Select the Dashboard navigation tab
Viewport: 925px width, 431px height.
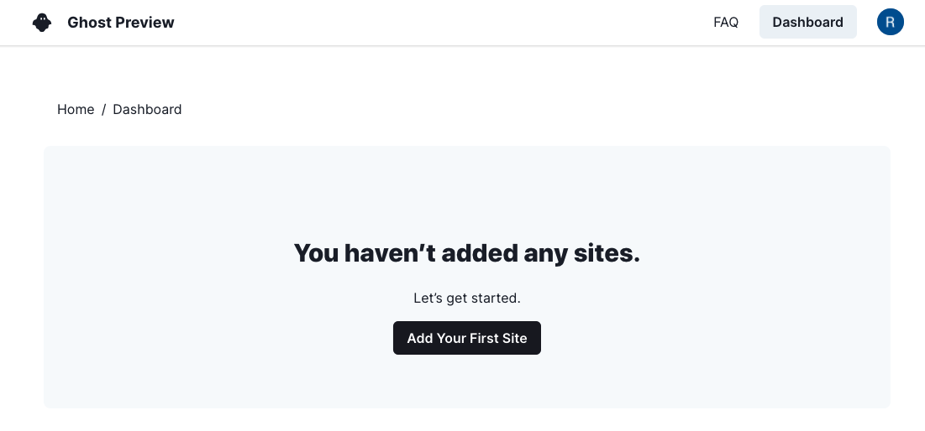click(x=807, y=22)
